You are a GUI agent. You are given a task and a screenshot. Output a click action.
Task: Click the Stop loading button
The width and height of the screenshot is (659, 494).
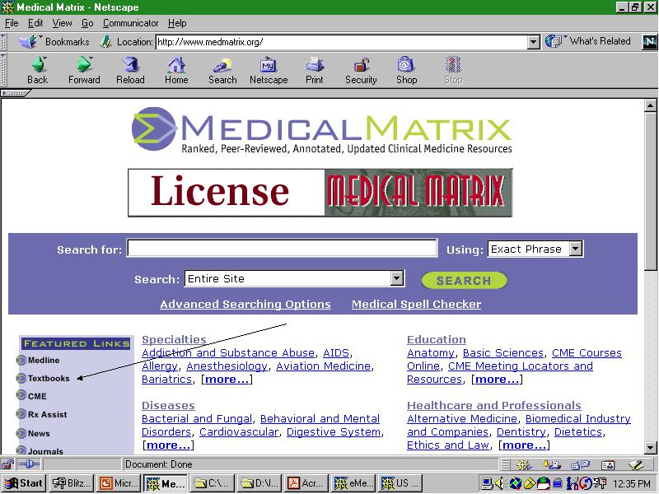(x=453, y=71)
